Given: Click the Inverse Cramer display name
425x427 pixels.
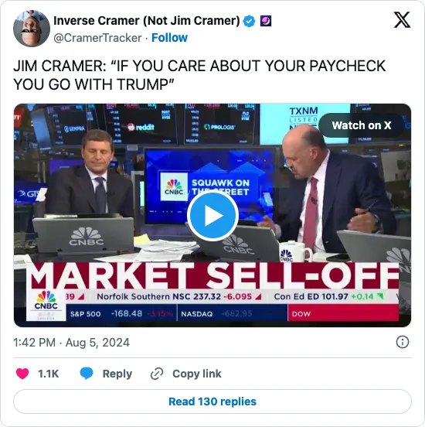Looking at the screenshot, I should coord(146,21).
